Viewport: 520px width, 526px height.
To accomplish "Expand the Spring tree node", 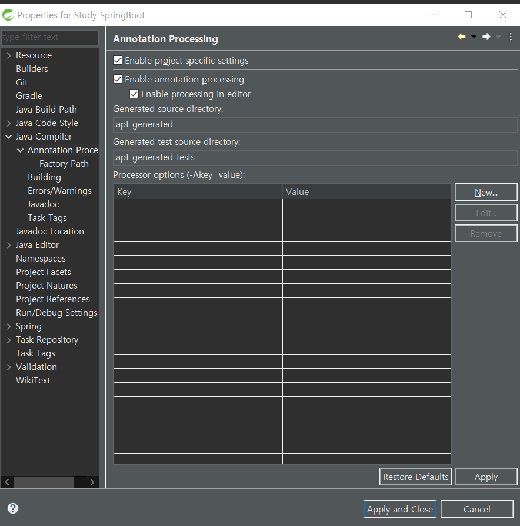I will point(9,326).
